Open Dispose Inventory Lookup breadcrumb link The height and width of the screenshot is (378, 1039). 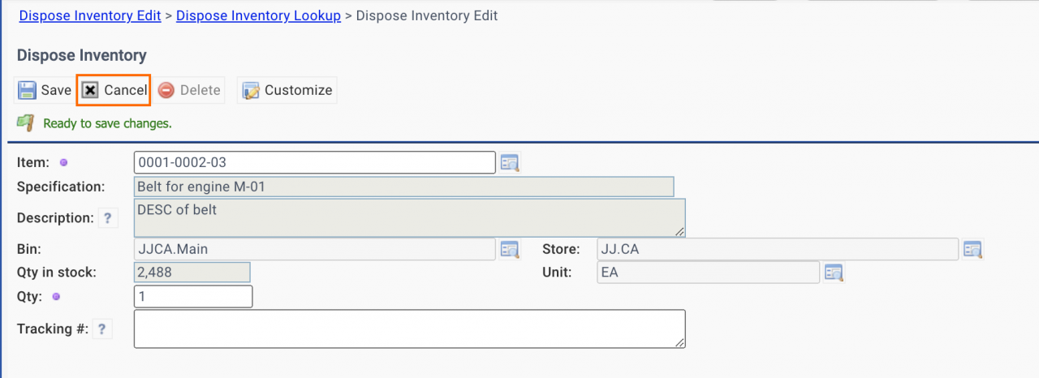pos(258,15)
